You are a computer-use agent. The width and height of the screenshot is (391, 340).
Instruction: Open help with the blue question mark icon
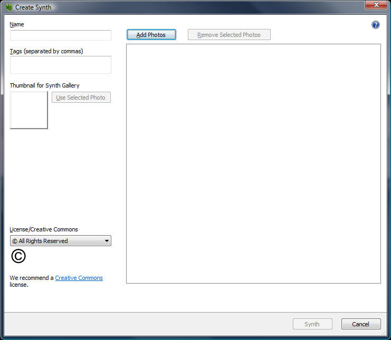[375, 25]
